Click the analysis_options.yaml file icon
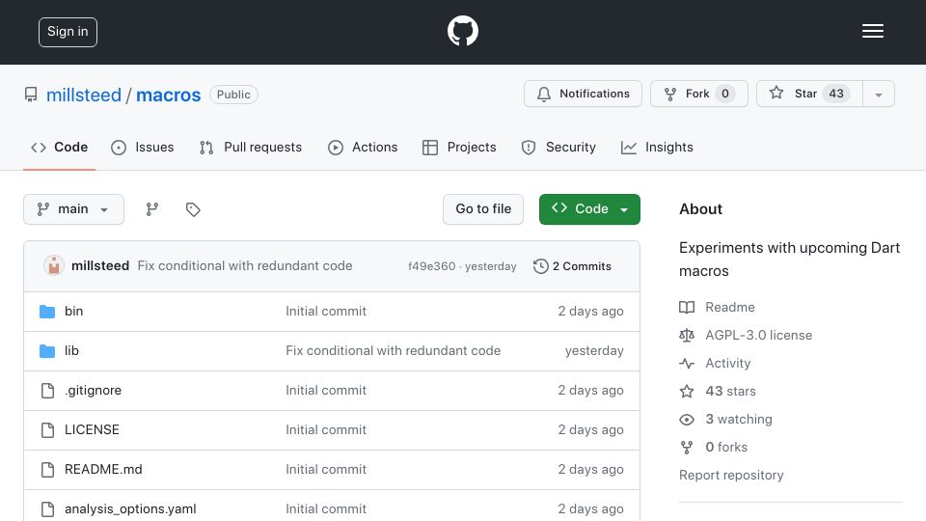Image resolution: width=926 pixels, height=521 pixels. [48, 509]
